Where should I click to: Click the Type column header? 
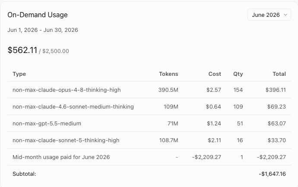pos(19,74)
